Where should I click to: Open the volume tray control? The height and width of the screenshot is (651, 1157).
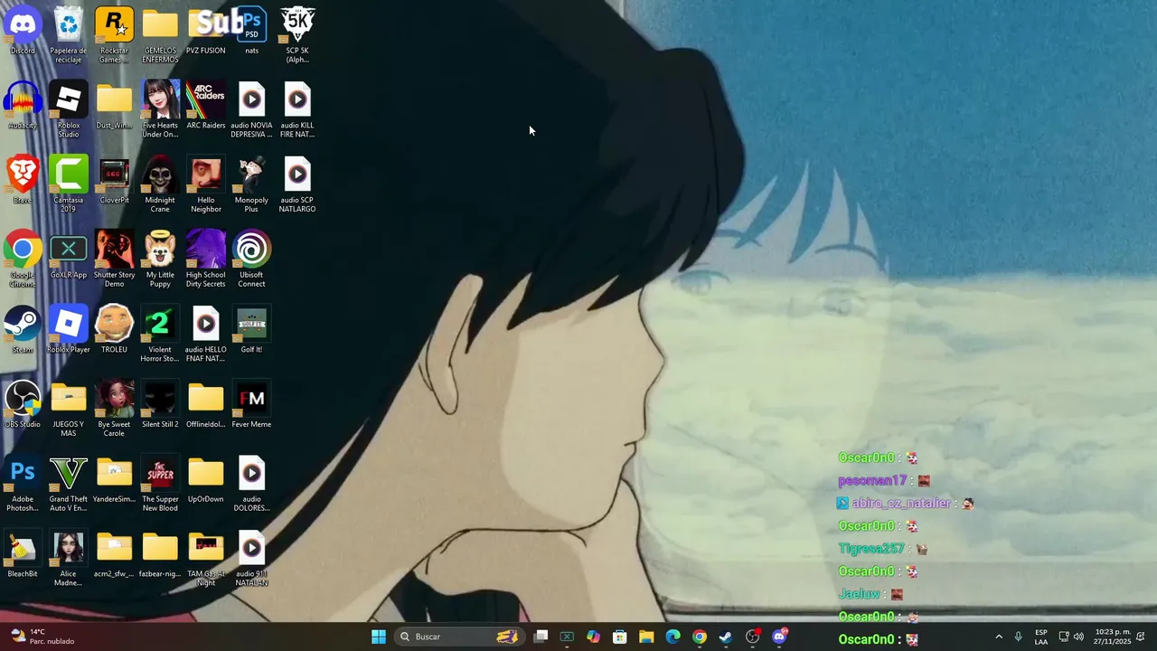pos(1078,637)
